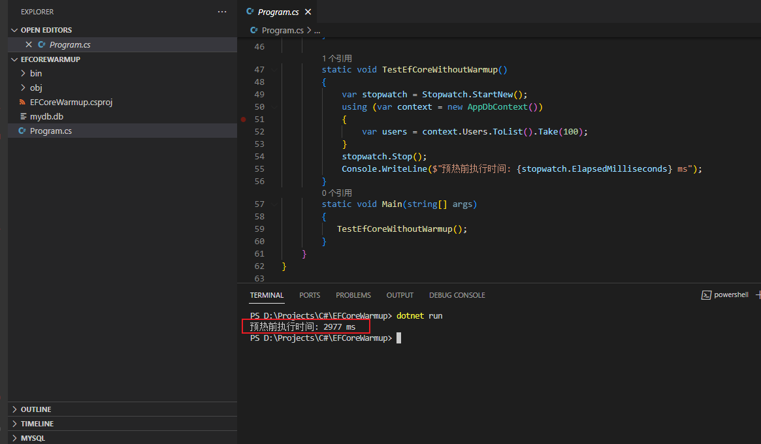Click the Explorer more actions ellipsis

click(222, 12)
